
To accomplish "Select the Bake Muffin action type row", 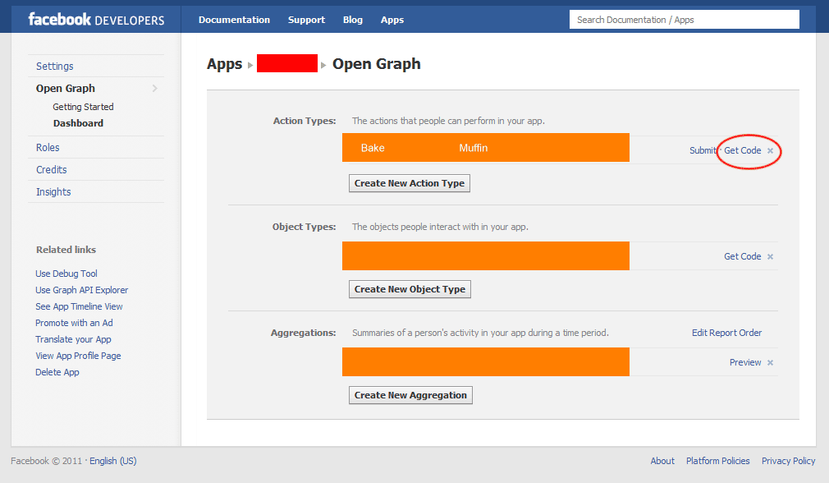I will point(485,148).
